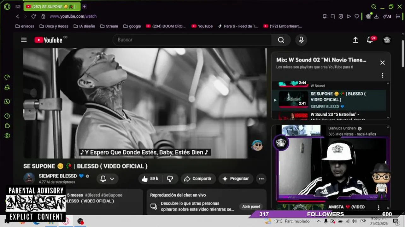
Task: Open Opera's tab search magnifier in title bar
Action: [373, 7]
